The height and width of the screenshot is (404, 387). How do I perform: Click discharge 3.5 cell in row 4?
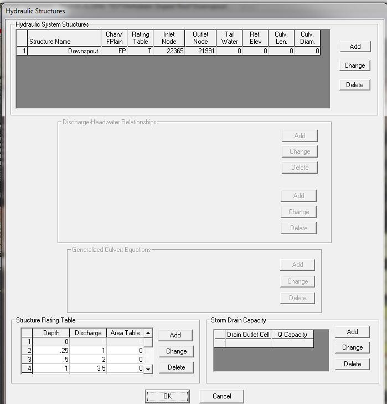[x=88, y=368]
